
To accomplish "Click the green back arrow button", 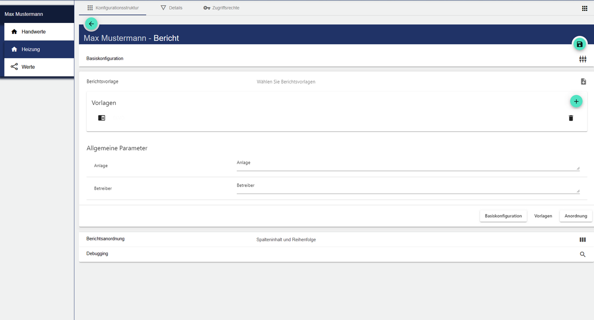I will pyautogui.click(x=91, y=24).
